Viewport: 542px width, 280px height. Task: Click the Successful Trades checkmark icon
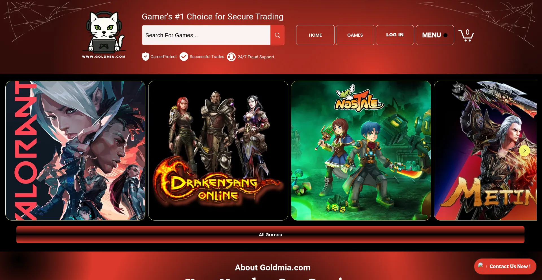point(184,57)
